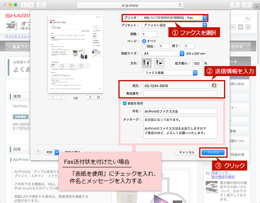260x203 pixels.
Task: Go to last preview page
Action: point(99,97)
